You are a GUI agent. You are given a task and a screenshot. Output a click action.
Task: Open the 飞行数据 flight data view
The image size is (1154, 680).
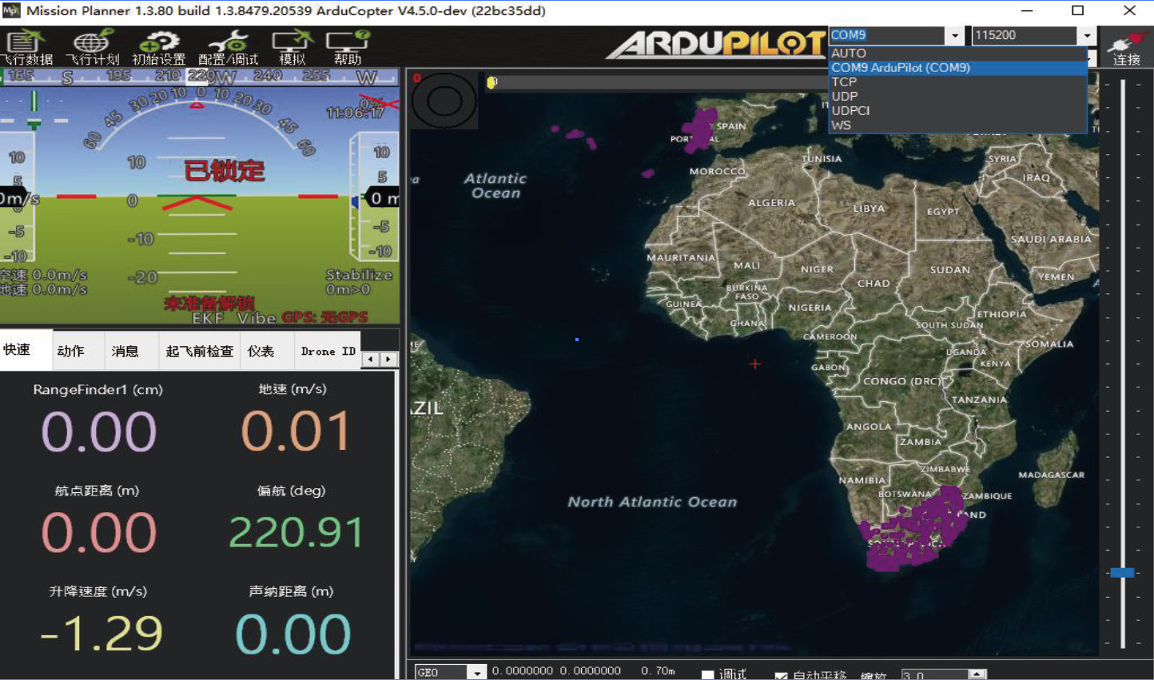26,47
